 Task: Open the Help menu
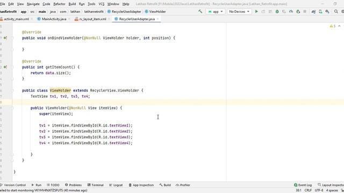pyautogui.click(x=126, y=4)
